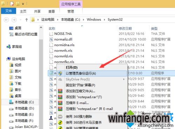
Task: Click the Forward navigation arrow
Action: [x=14, y=20]
